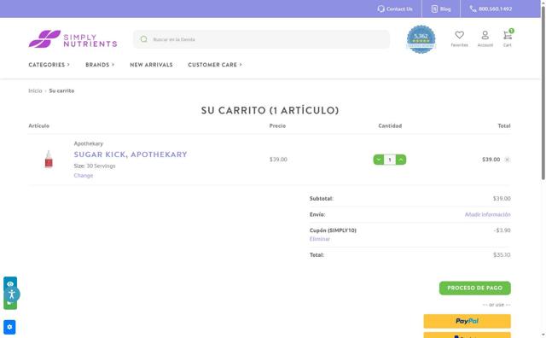This screenshot has width=546, height=338.
Task: Remove Sugar Kick item with the x icon
Action: [x=508, y=160]
